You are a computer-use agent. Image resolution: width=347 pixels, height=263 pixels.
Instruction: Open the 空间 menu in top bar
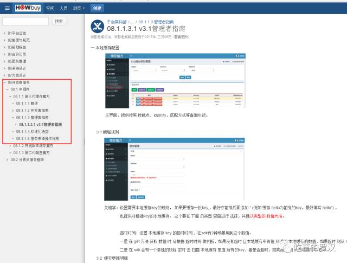[x=50, y=8]
